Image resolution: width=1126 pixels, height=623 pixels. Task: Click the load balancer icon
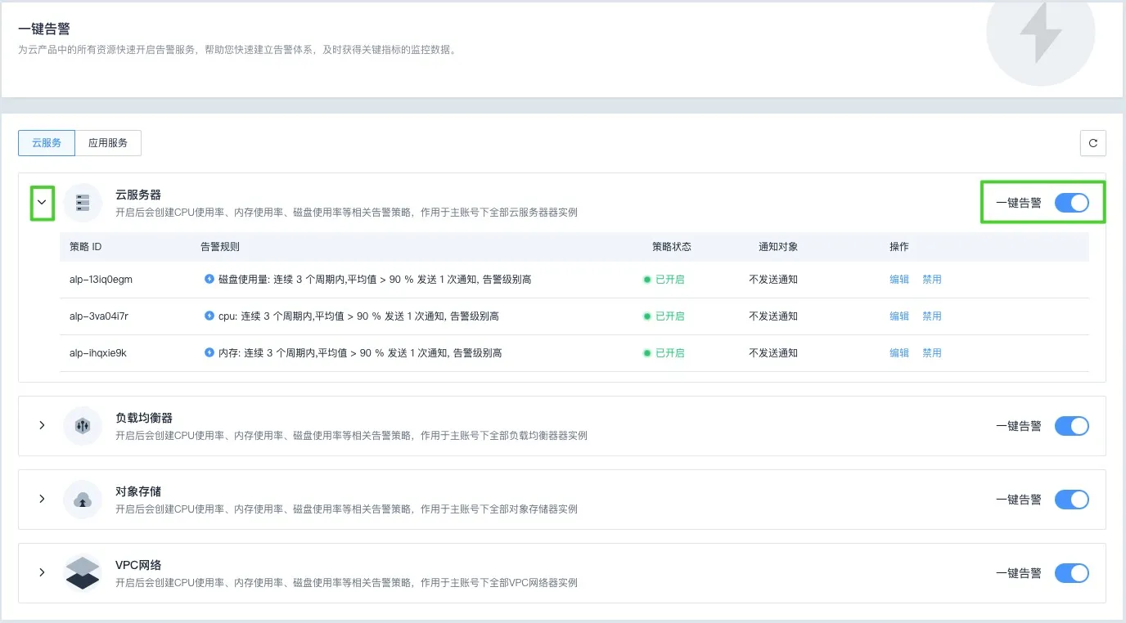pos(83,426)
